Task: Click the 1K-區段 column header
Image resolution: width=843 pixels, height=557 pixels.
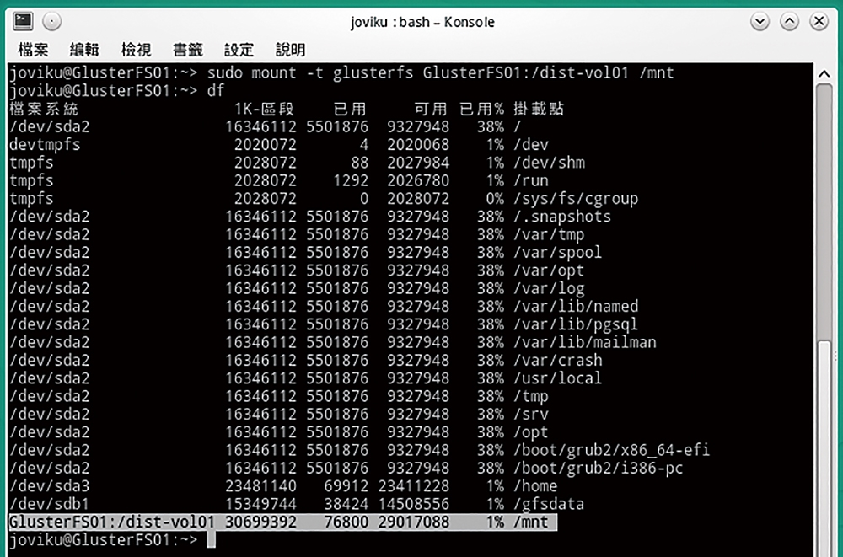Action: pos(265,109)
